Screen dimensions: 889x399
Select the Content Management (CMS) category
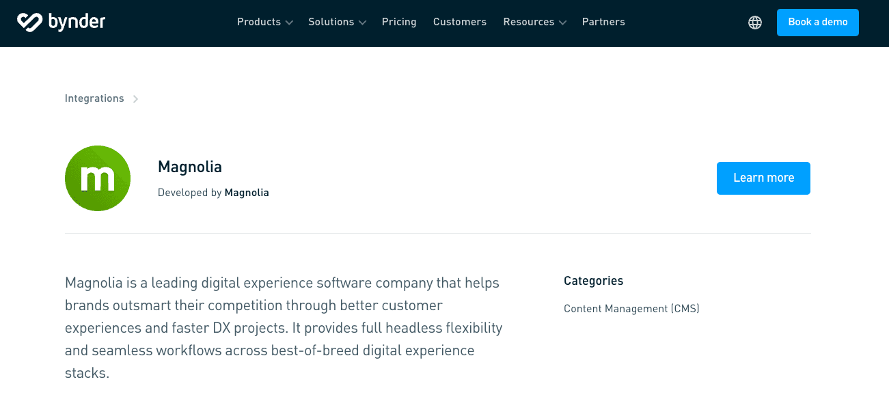pyautogui.click(x=631, y=309)
